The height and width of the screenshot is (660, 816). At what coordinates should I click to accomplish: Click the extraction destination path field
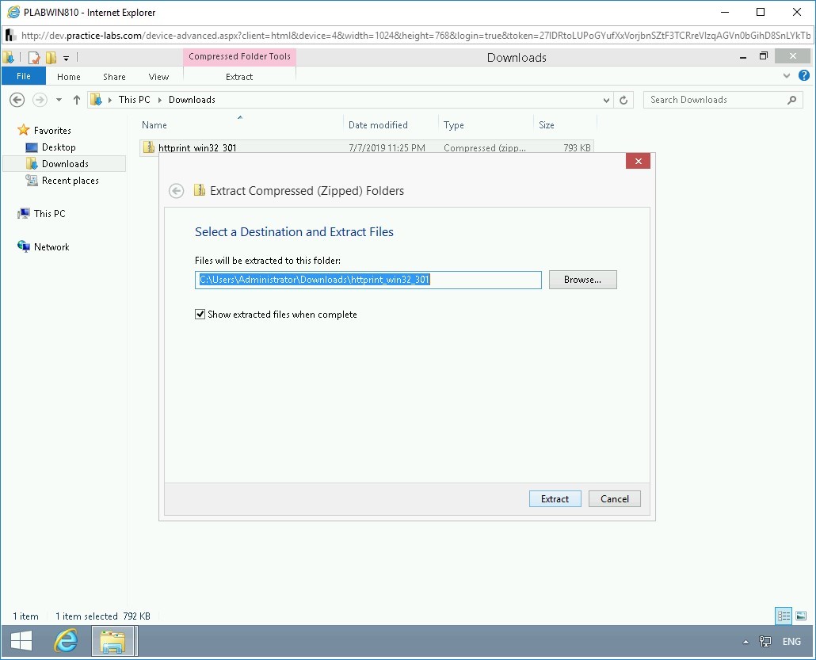[368, 280]
